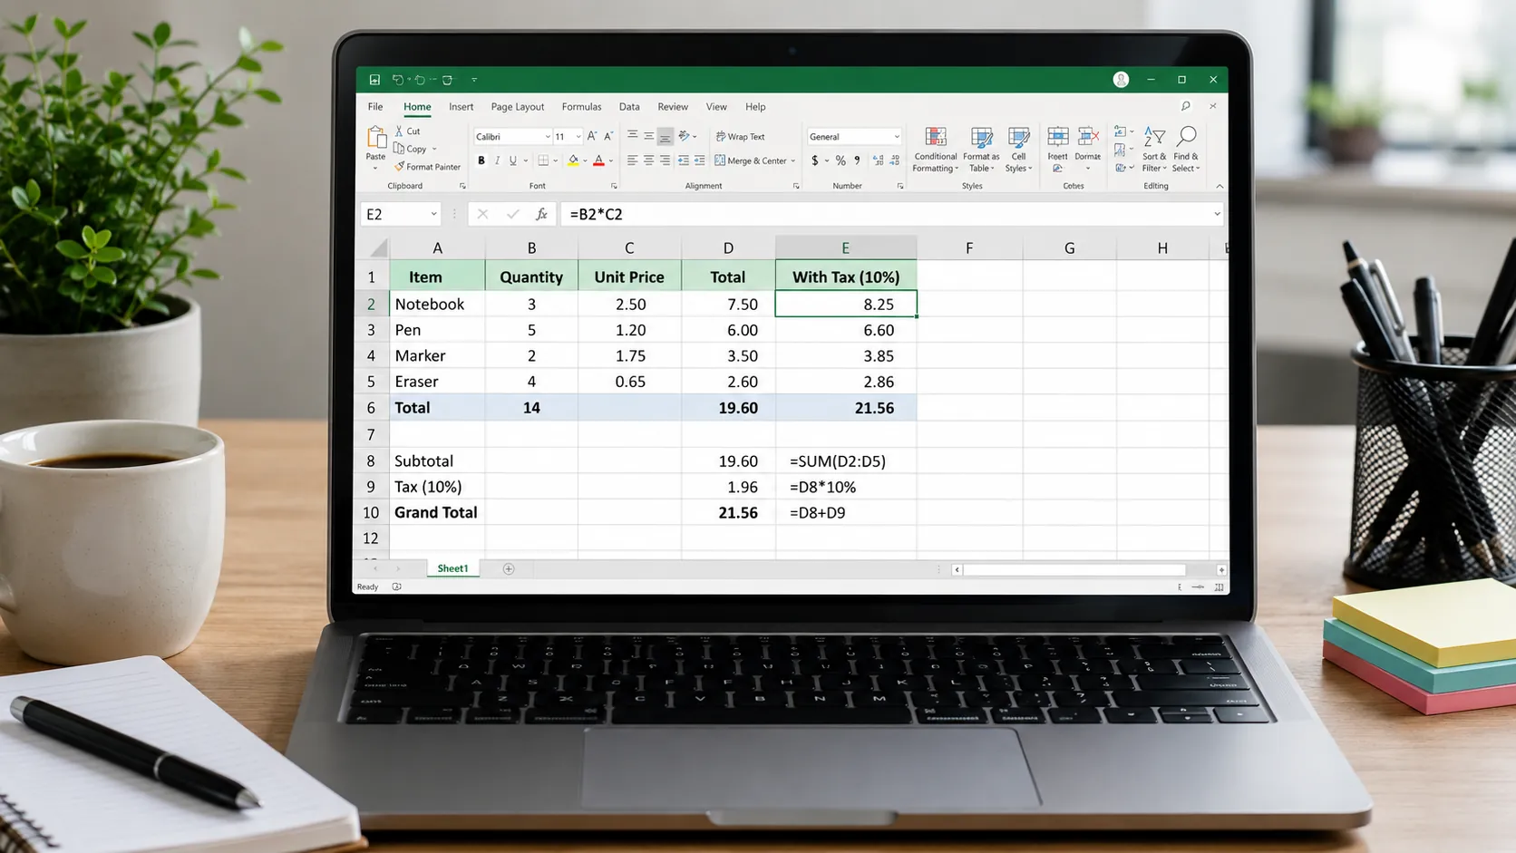1516x853 pixels.
Task: Click the Save icon in title bar
Action: click(374, 80)
